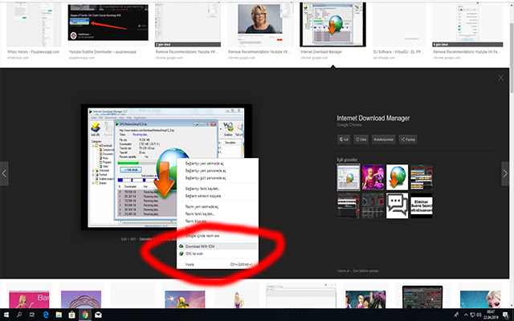Viewport: 514px width, 321px height.
Task: Open Google Chrome from the taskbar
Action: [84, 315]
